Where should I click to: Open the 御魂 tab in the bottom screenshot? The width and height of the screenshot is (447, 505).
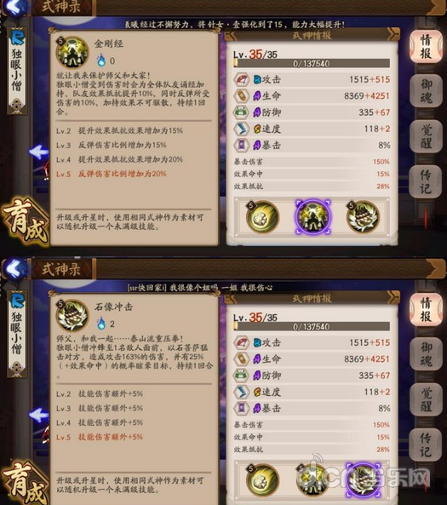426,353
